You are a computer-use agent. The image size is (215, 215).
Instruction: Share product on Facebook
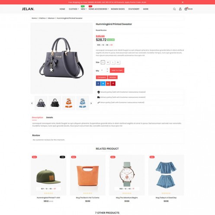pyautogui.click(x=98, y=83)
